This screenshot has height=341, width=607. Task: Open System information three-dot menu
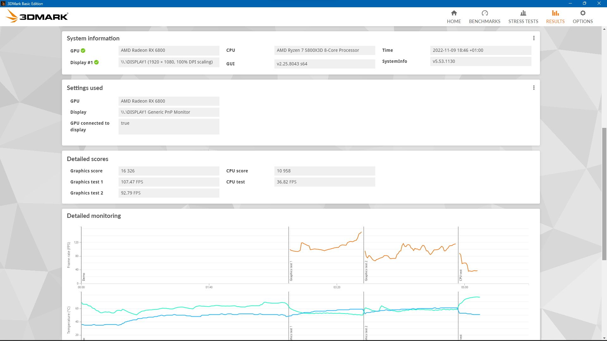534,38
